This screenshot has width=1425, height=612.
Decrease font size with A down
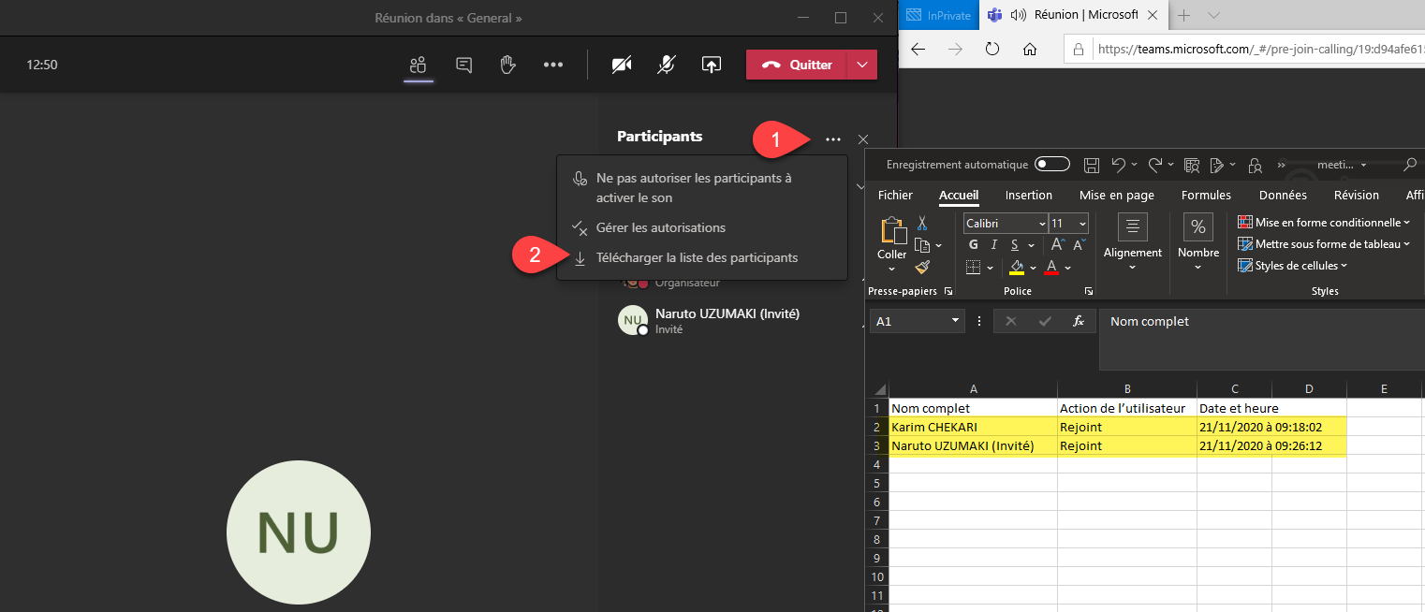(1079, 245)
